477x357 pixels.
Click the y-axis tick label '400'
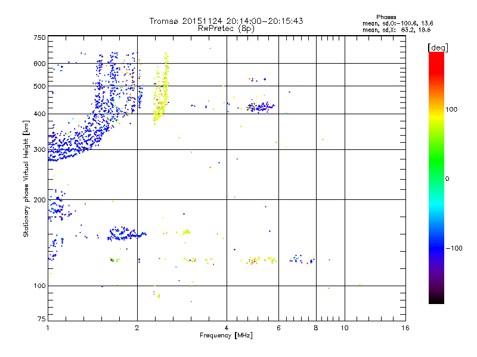coord(39,114)
